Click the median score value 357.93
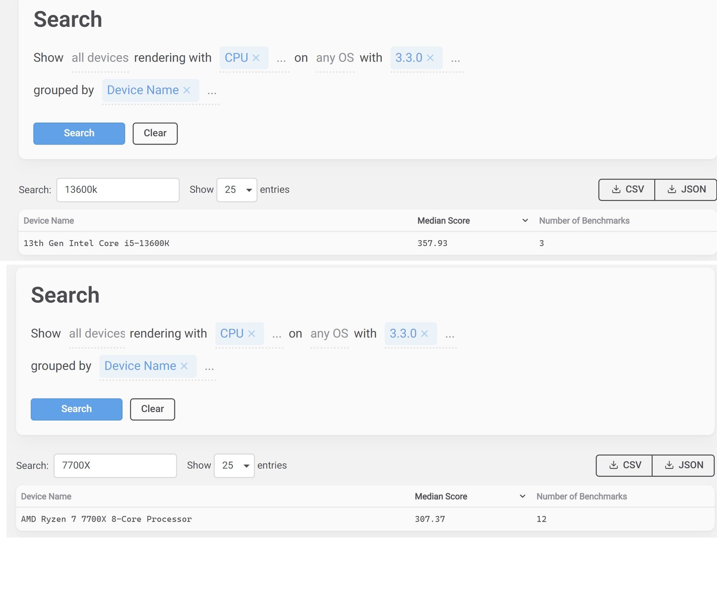 click(432, 244)
